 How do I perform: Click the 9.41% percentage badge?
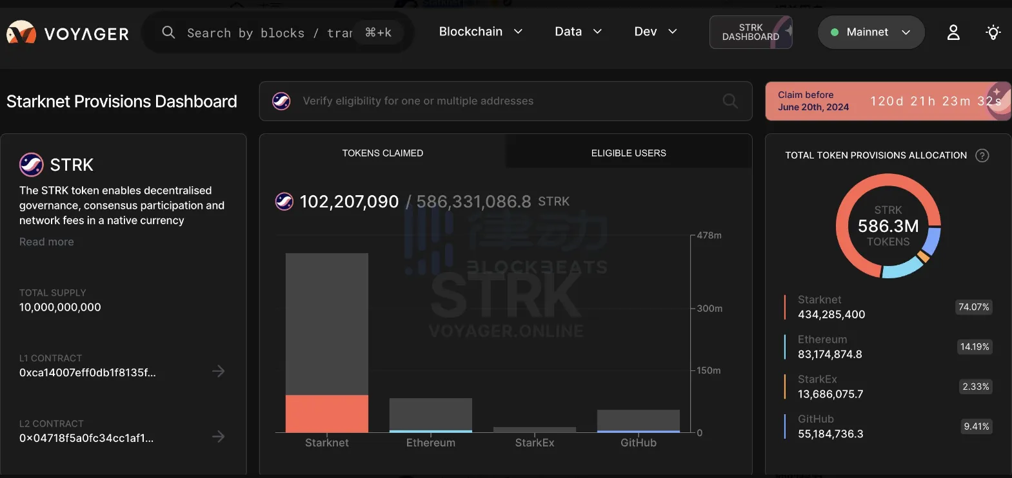pyautogui.click(x=977, y=426)
